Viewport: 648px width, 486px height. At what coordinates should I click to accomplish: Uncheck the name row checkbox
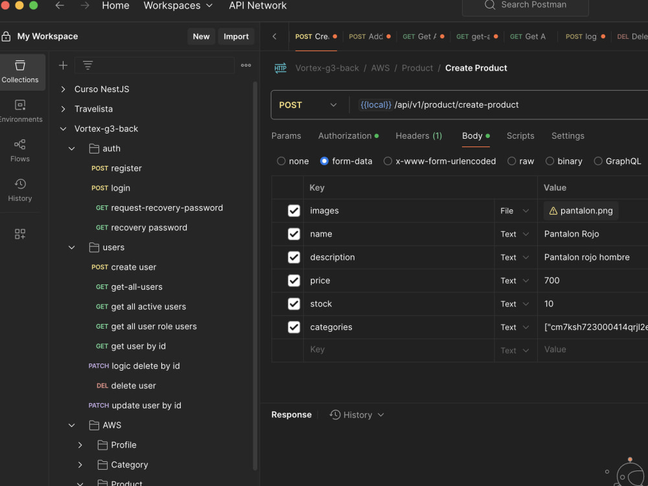coord(294,234)
